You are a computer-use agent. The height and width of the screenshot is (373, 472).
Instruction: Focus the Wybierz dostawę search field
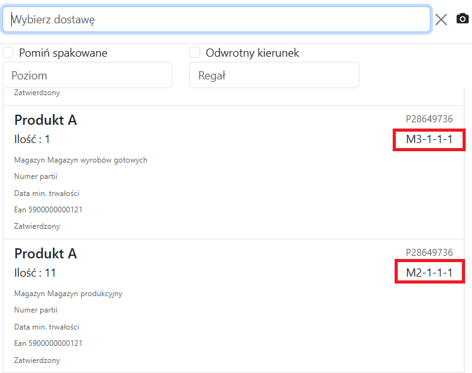coord(216,20)
